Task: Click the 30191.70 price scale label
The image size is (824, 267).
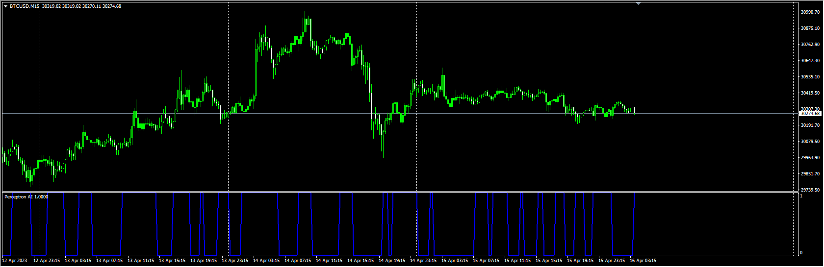Action: click(x=810, y=125)
